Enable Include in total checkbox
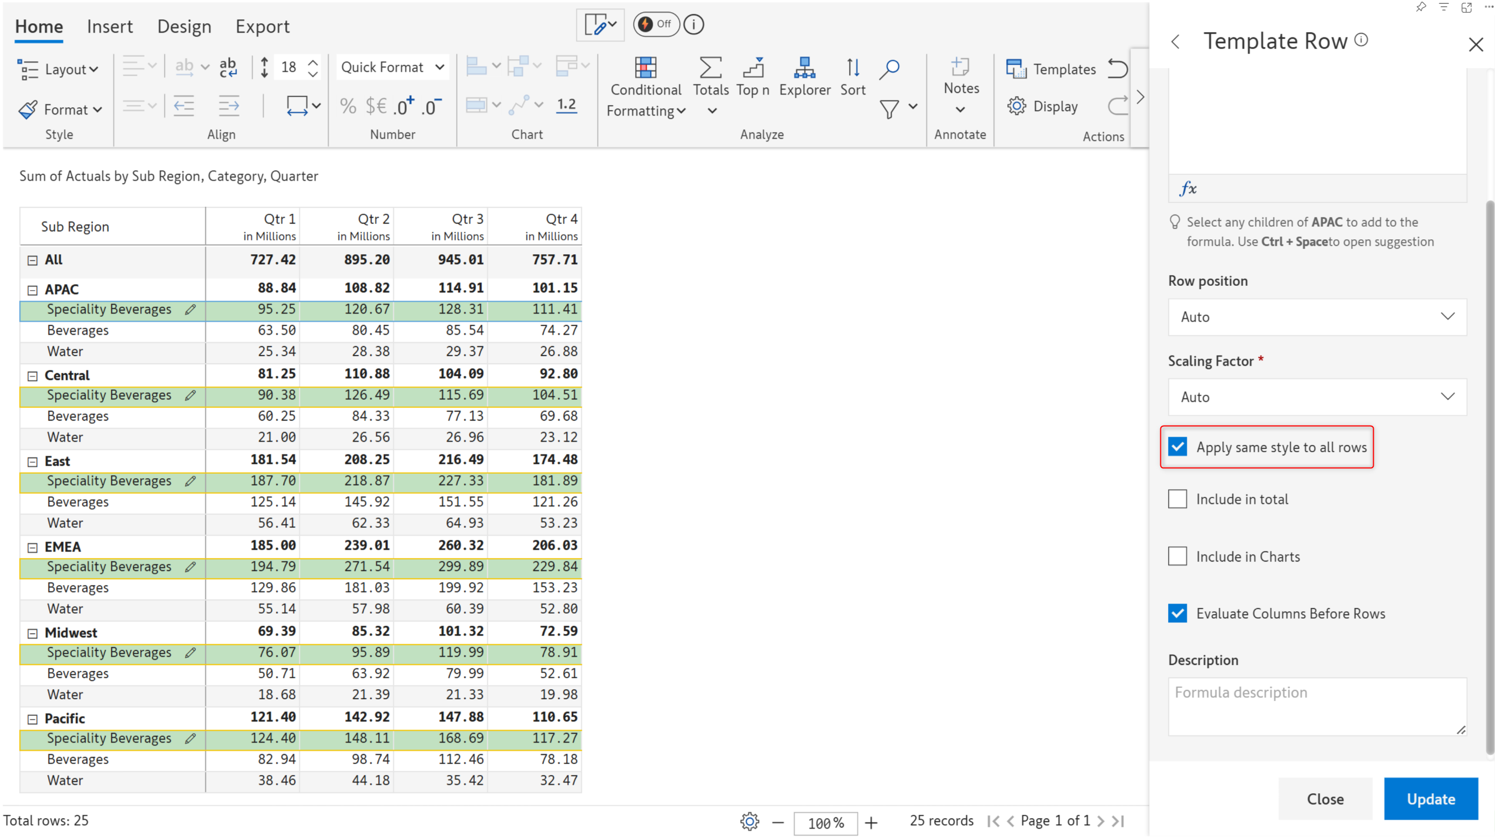Viewport: 1497px width, 838px height. click(1177, 499)
